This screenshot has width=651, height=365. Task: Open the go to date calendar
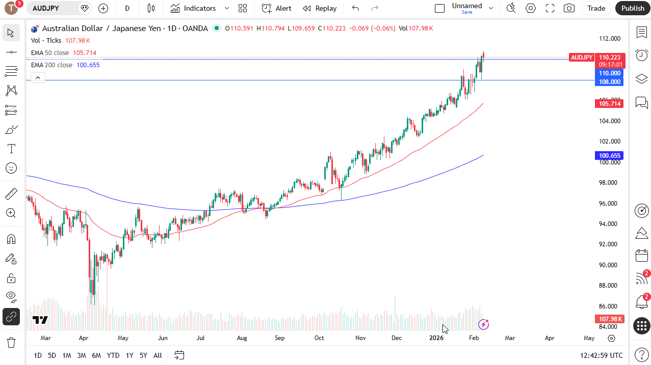coord(179,355)
